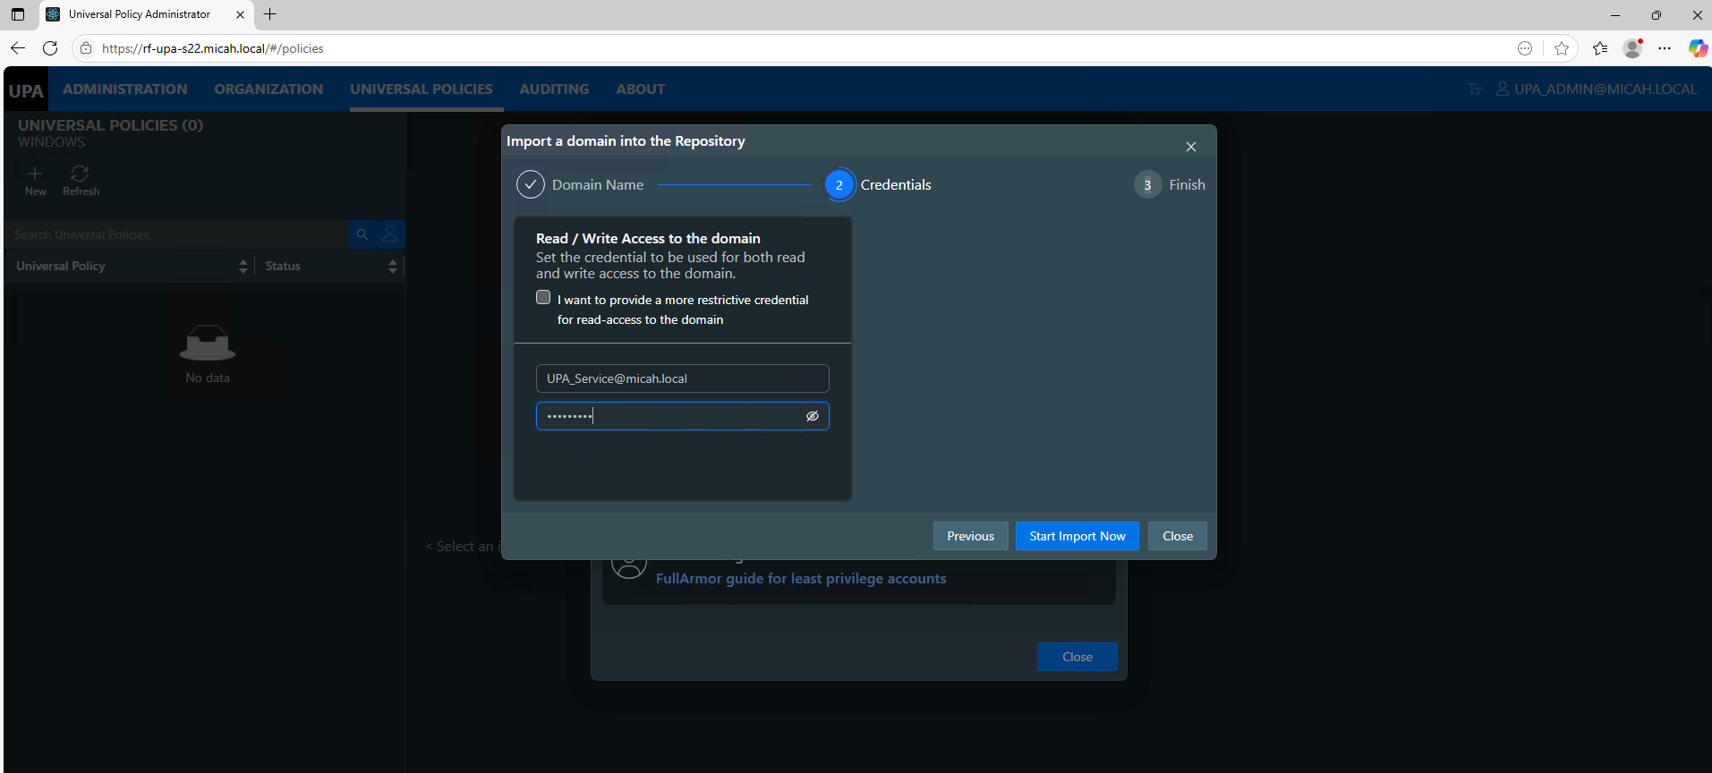
Task: Go back with the Previous button
Action: (970, 536)
